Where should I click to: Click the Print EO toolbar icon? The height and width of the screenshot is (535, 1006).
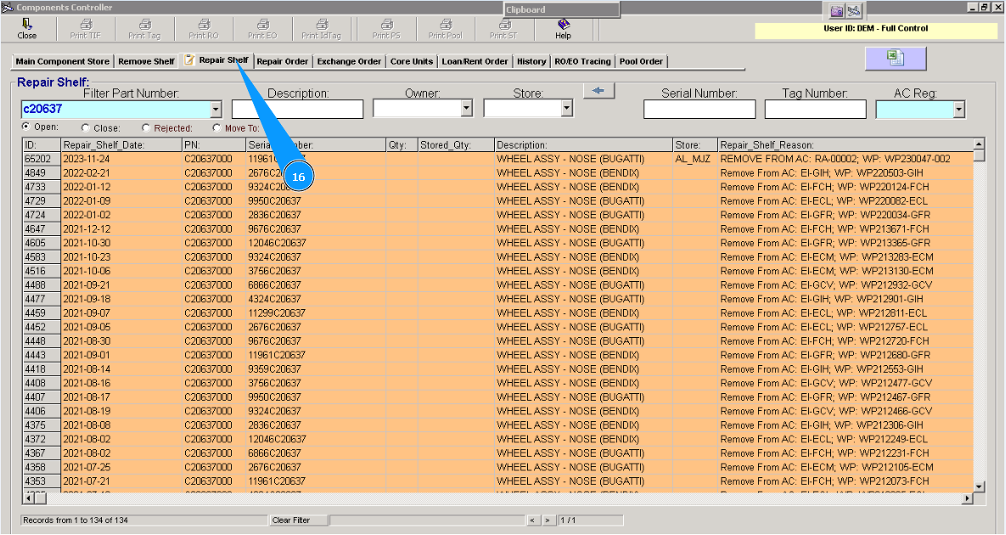[262, 30]
